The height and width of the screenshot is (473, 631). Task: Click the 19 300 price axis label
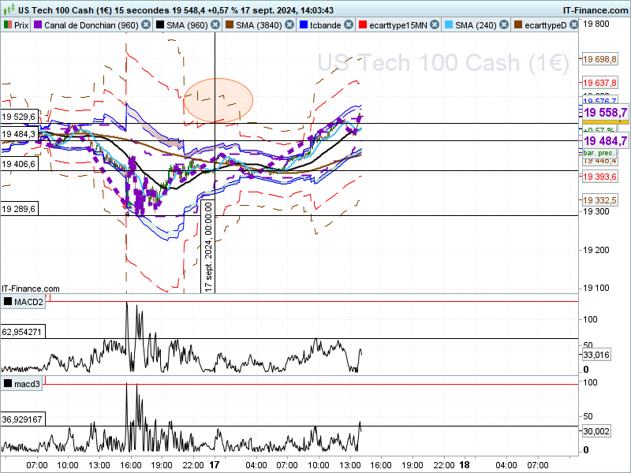coord(596,211)
